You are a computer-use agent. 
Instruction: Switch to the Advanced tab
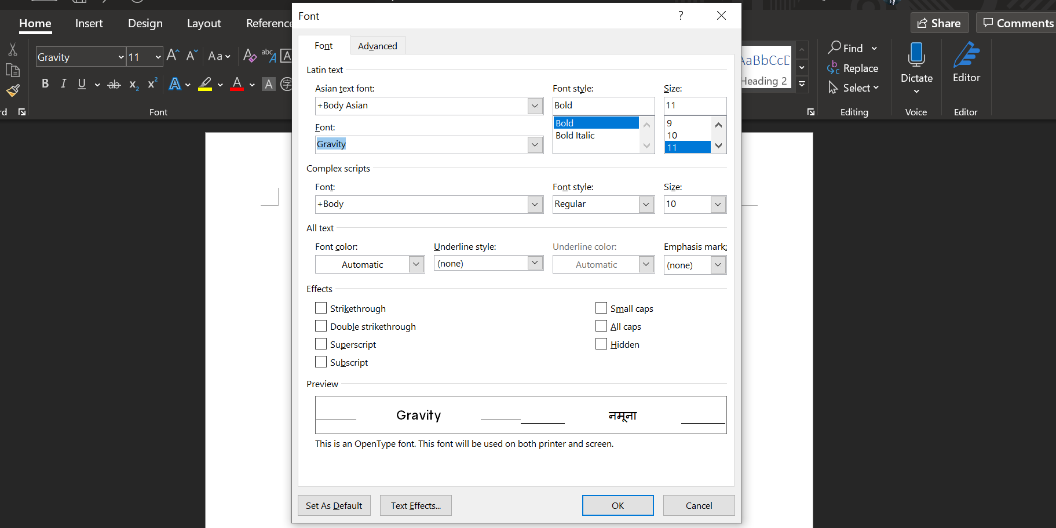click(378, 45)
